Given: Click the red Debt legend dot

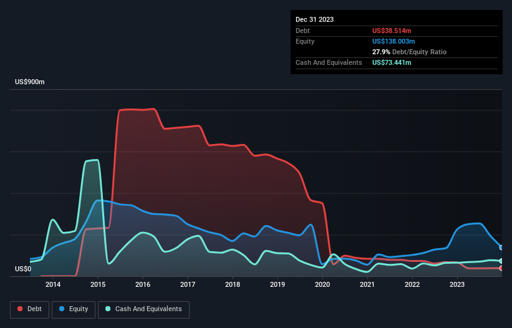Looking at the screenshot, I should click(x=20, y=309).
